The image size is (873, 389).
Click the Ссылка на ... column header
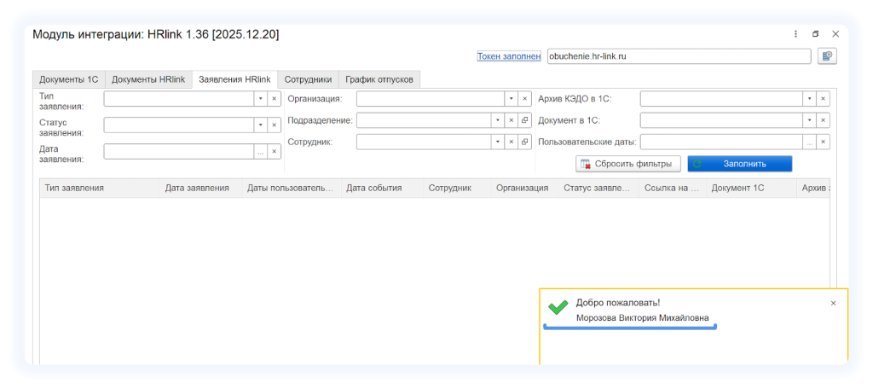[673, 189]
